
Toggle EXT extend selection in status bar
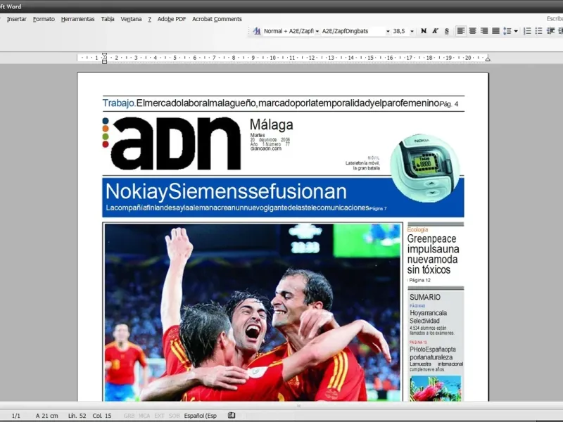(159, 416)
